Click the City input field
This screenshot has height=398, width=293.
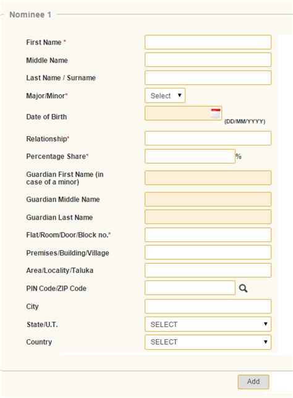[x=208, y=306]
